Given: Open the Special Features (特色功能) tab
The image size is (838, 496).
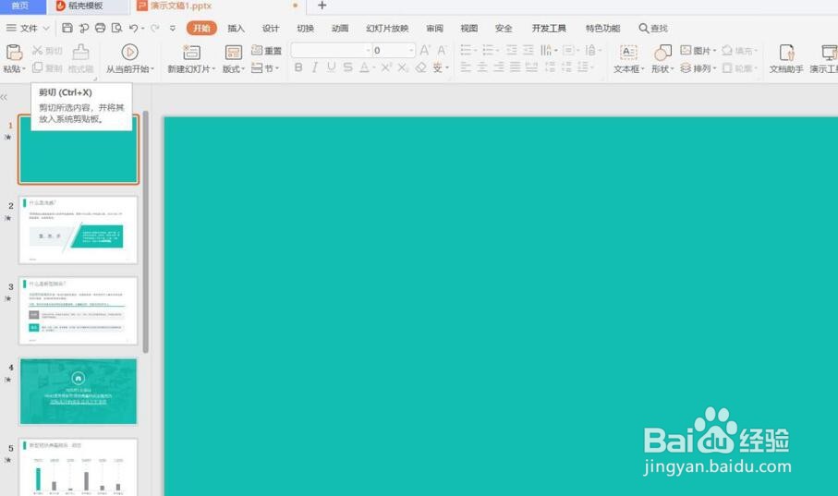Looking at the screenshot, I should coord(602,28).
